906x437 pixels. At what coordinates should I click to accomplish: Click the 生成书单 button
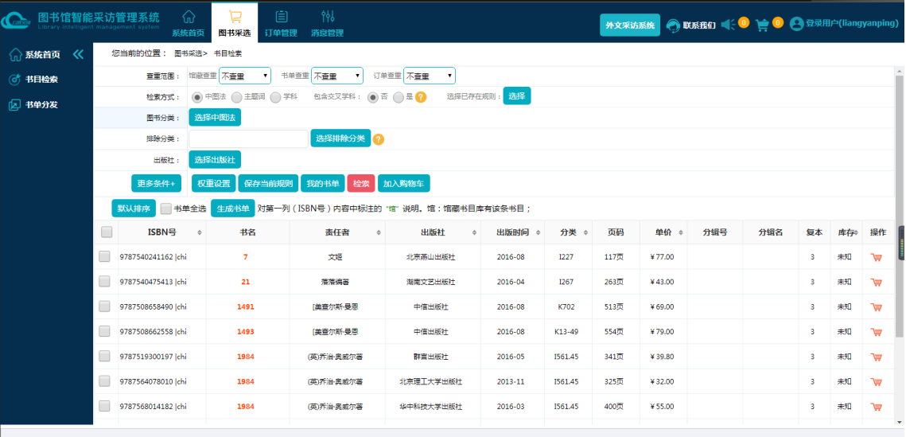point(233,208)
